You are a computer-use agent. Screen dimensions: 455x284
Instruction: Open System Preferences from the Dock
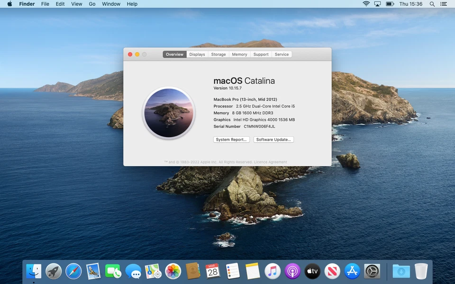pyautogui.click(x=372, y=271)
